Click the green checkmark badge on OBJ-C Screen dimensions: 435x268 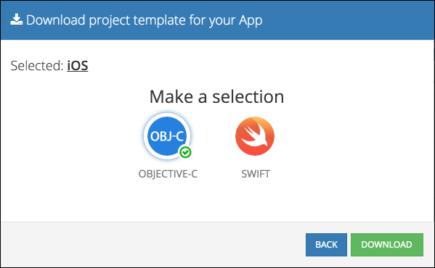tap(185, 152)
